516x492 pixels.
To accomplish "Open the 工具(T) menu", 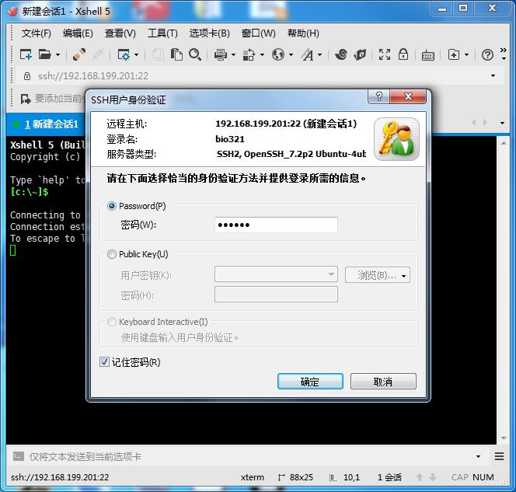I will coord(162,33).
